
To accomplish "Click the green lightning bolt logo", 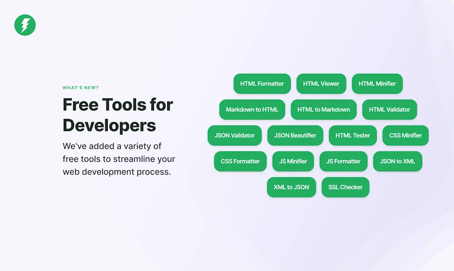I will pyautogui.click(x=25, y=25).
